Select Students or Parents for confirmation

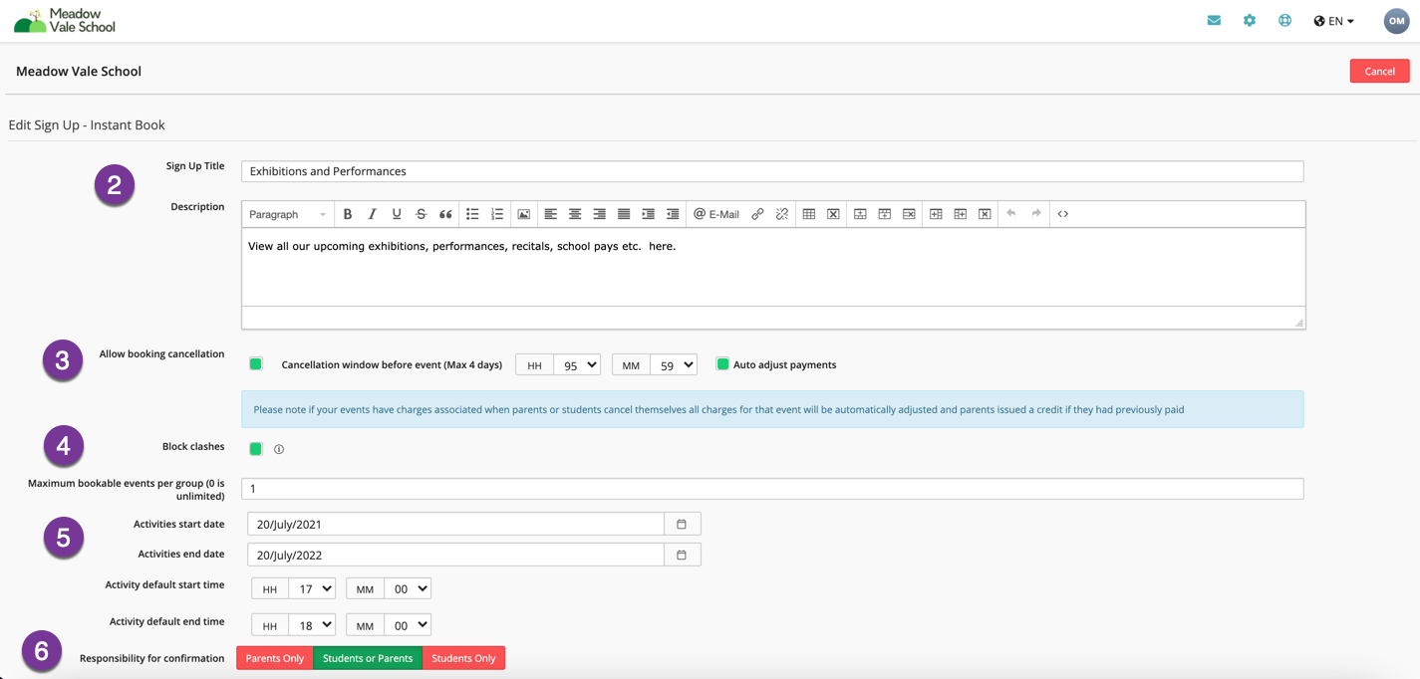point(368,658)
